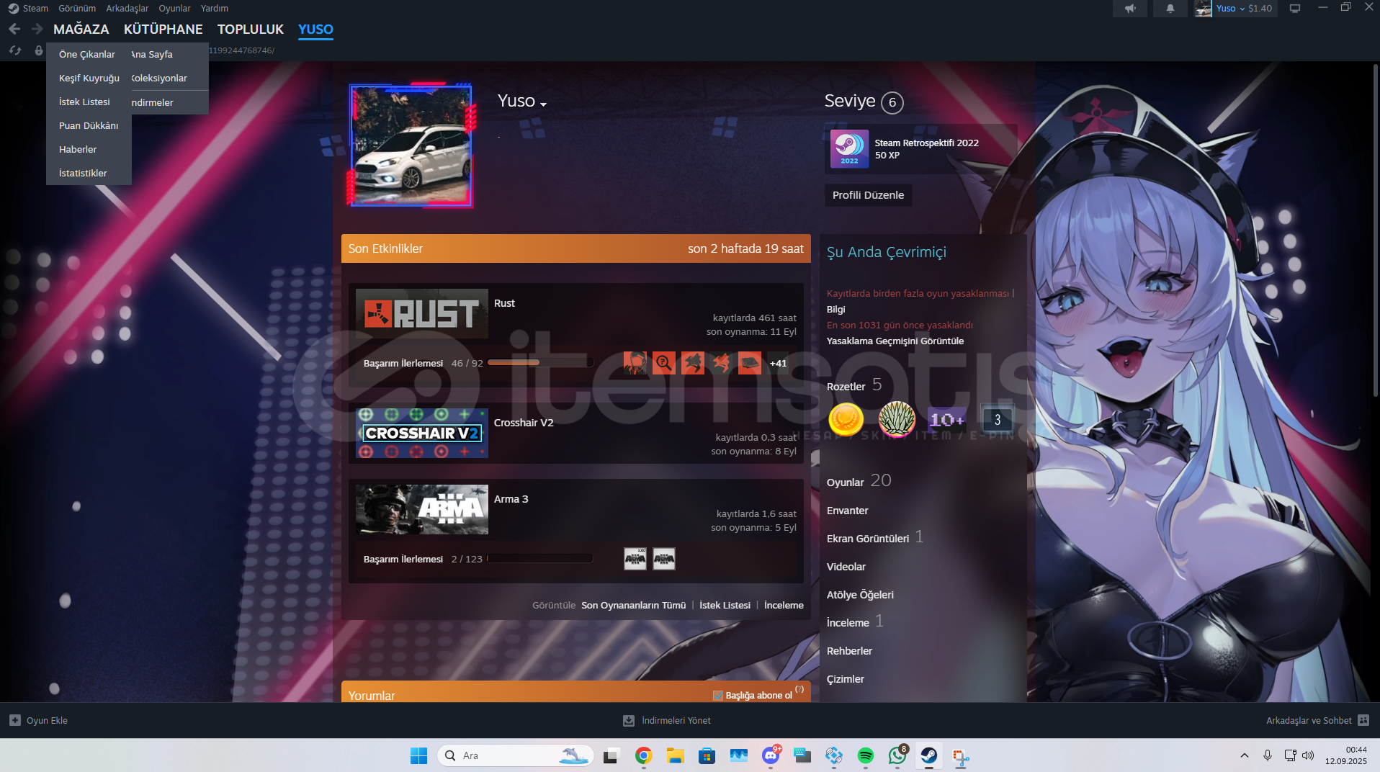Select Haberler in the store menu
The image size is (1380, 772).
coord(78,149)
